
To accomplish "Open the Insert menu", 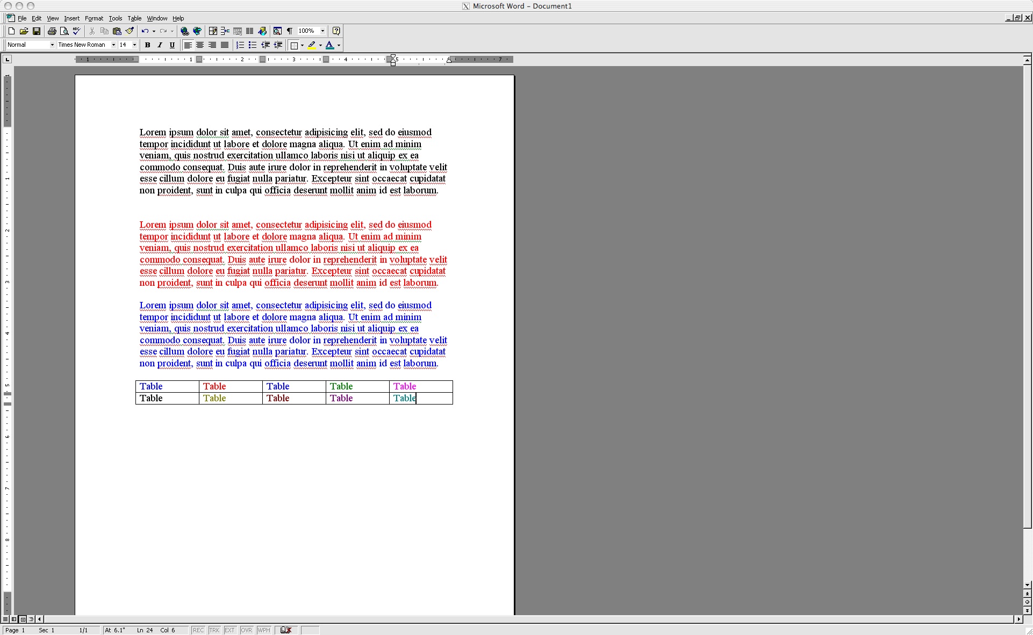I will click(x=71, y=18).
